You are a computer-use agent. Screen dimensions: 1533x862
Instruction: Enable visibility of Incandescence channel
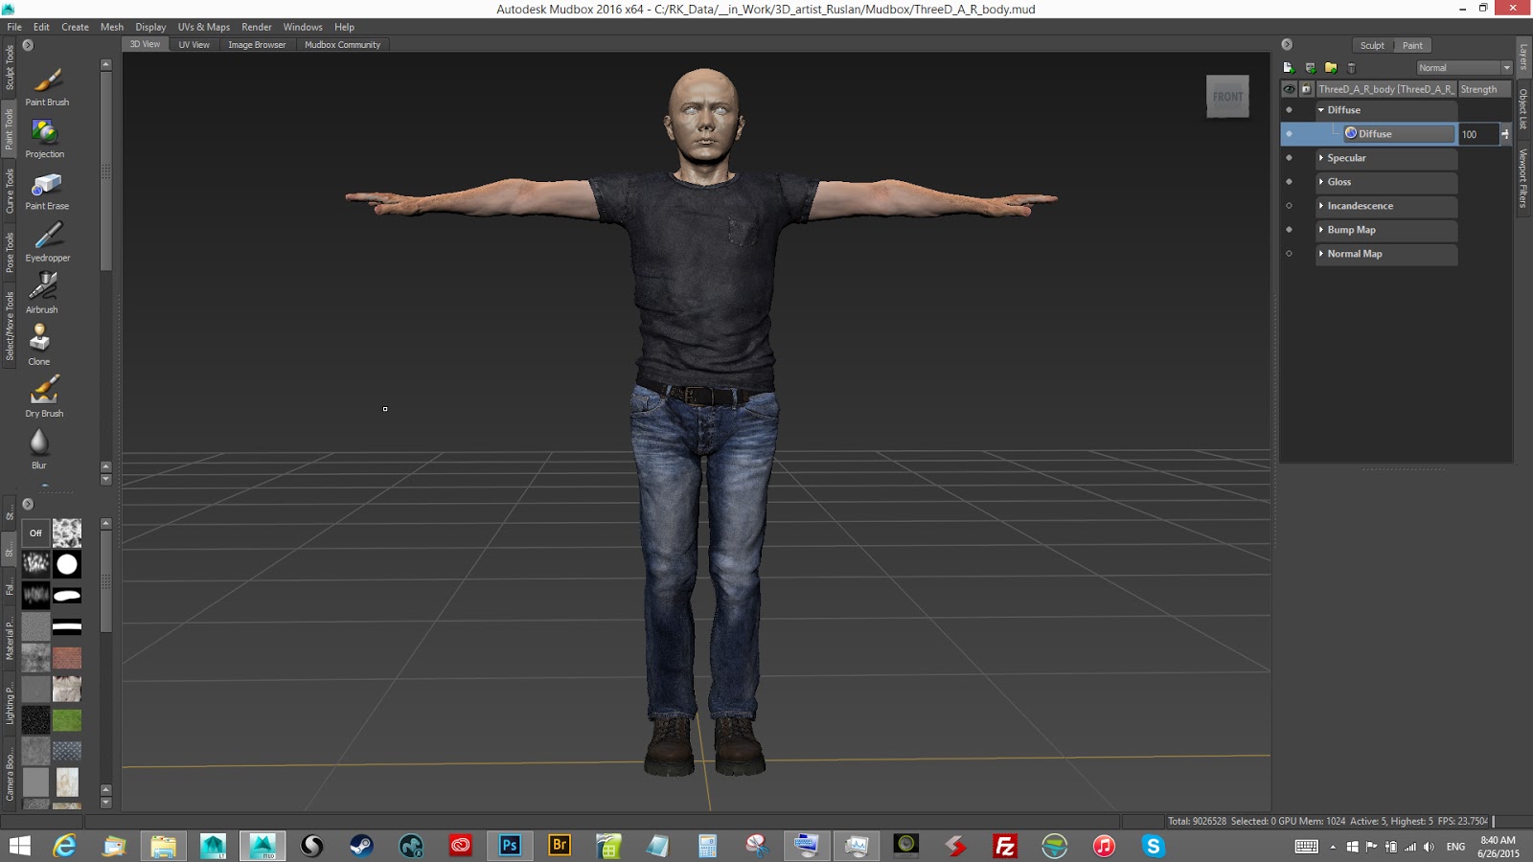point(1289,206)
